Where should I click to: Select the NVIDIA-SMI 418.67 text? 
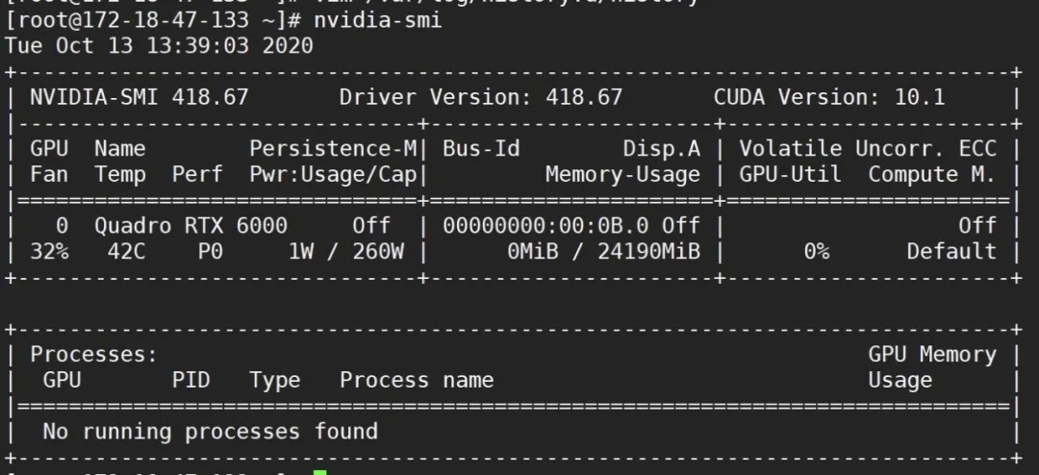pyautogui.click(x=139, y=97)
